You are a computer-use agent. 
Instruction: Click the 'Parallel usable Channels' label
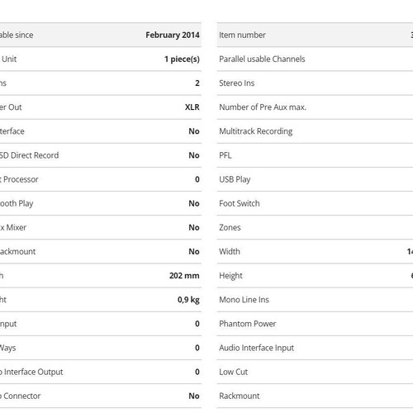point(262,59)
